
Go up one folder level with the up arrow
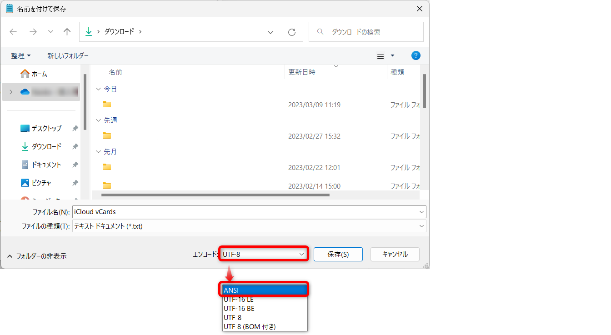coord(67,32)
